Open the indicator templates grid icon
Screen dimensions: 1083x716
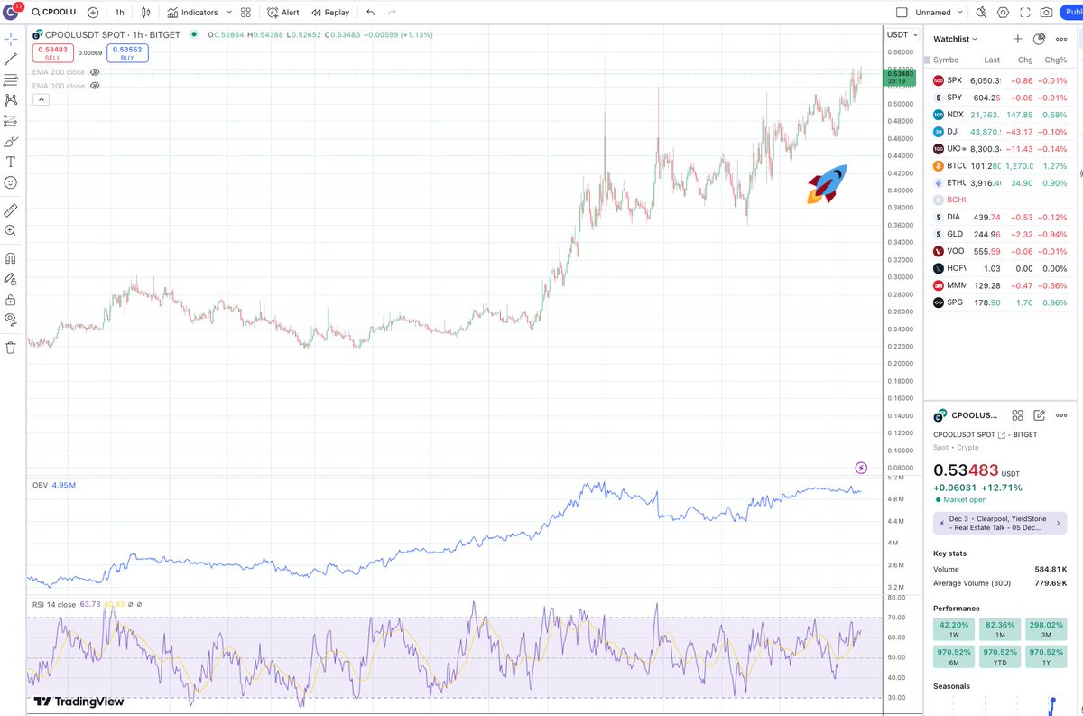click(x=245, y=13)
